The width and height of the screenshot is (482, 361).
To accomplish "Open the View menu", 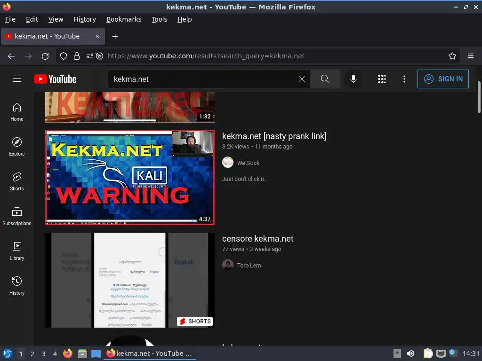I will tap(56, 19).
